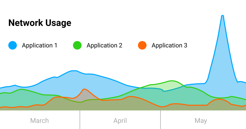Click the vertical divider between March and April
The width and height of the screenshot is (246, 129).
80,120
